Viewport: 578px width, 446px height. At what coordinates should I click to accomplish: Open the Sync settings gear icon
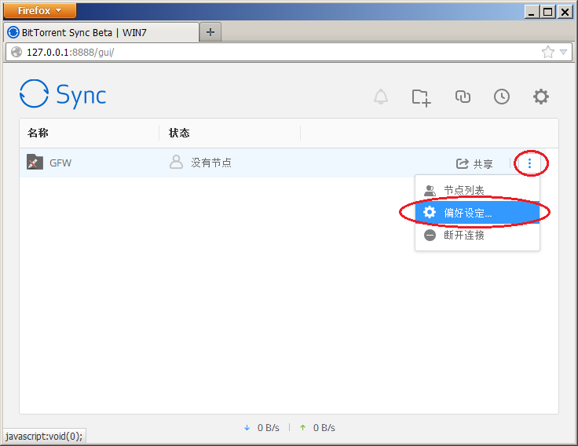541,97
